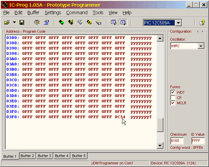Open the File menu

coord(6,13)
